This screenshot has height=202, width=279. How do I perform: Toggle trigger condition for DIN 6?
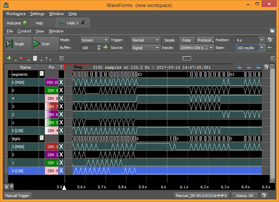click(x=61, y=114)
